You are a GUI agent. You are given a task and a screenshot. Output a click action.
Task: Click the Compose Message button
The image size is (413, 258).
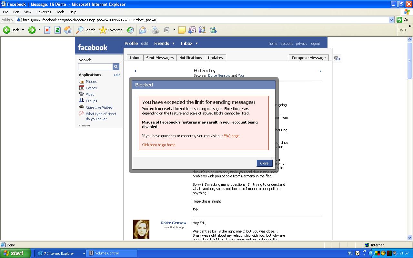308,58
